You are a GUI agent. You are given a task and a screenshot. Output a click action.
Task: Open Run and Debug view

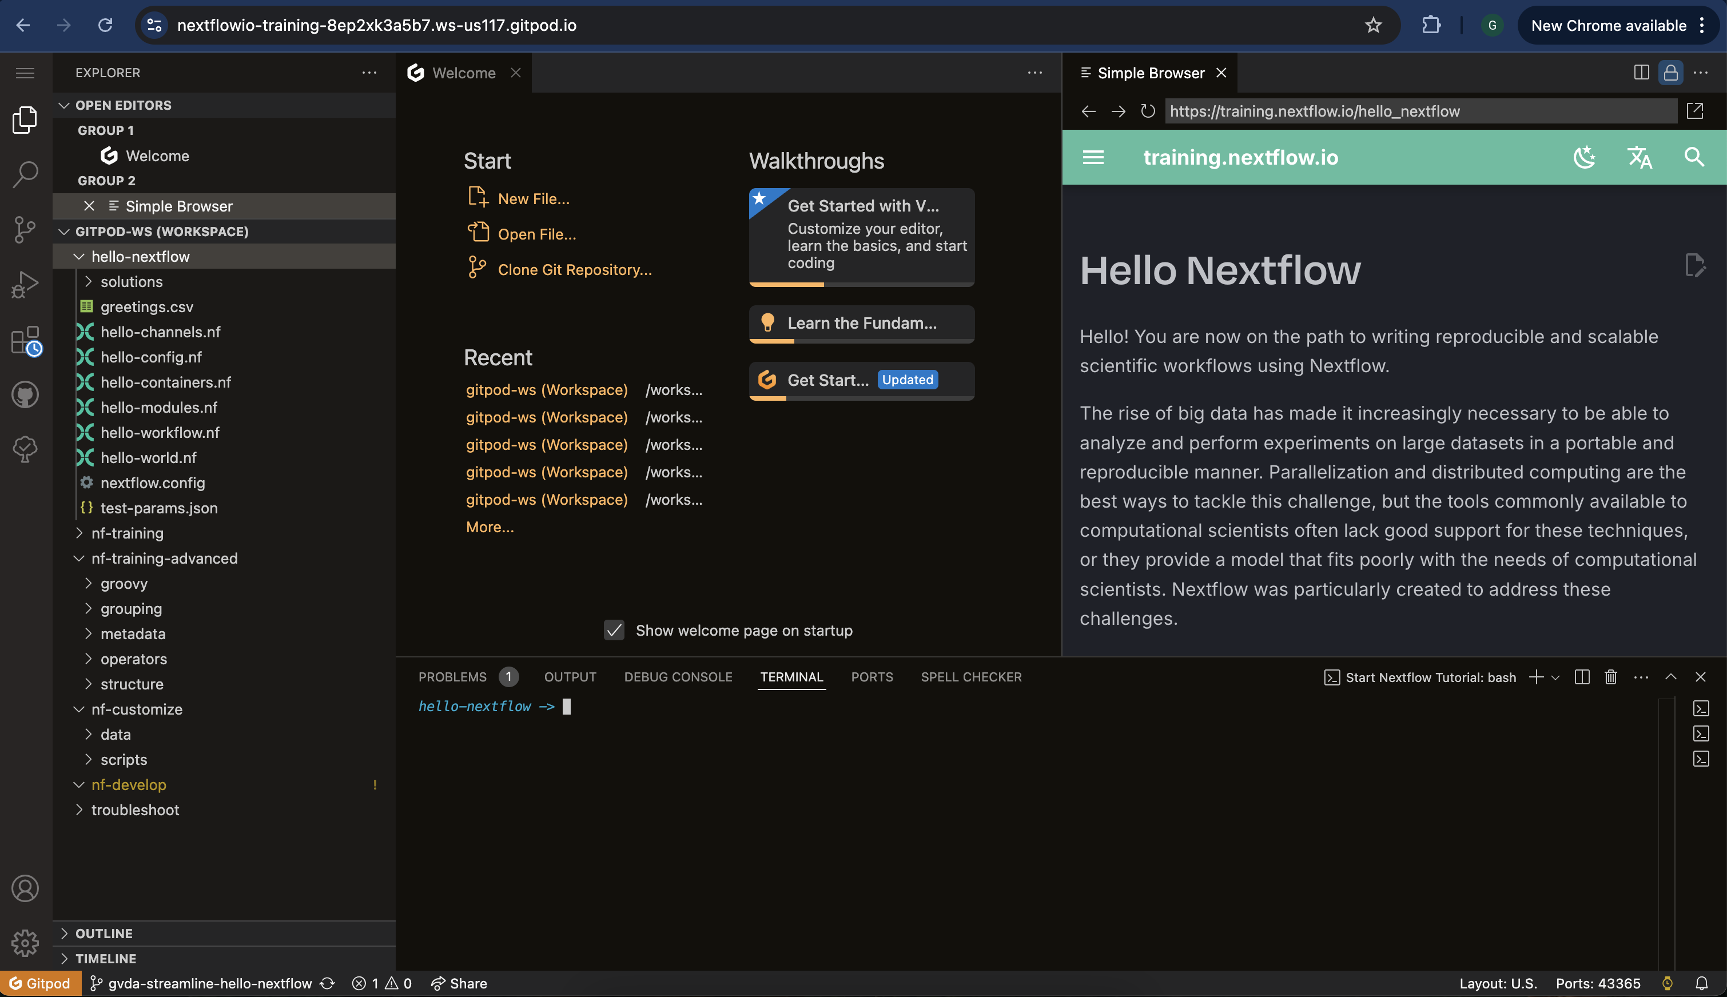[x=25, y=284]
